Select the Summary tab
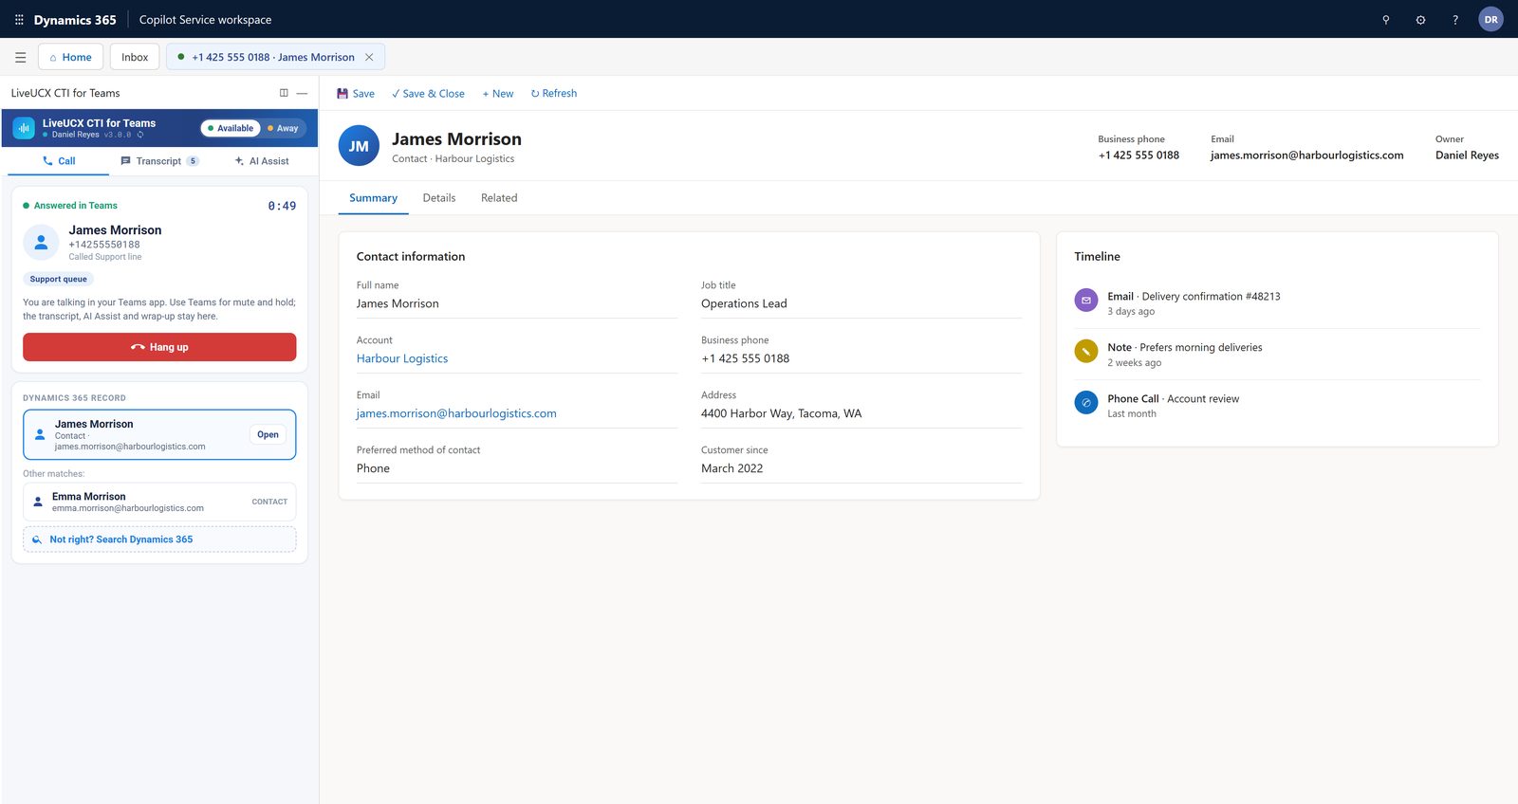The width and height of the screenshot is (1518, 804). (x=373, y=198)
